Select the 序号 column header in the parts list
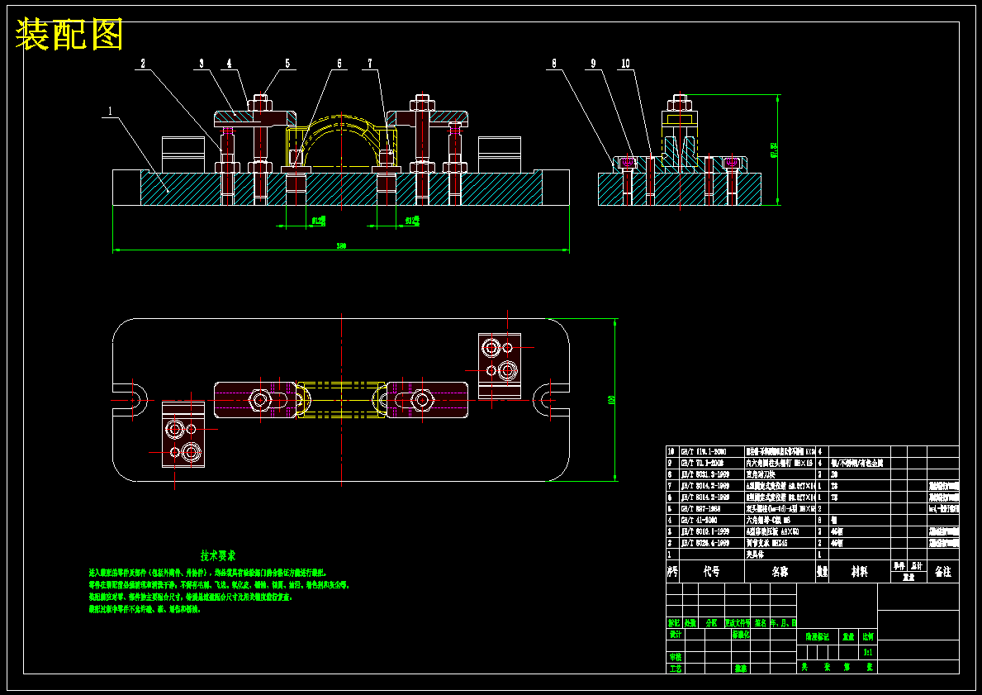Viewport: 982px width, 695px height. click(672, 572)
